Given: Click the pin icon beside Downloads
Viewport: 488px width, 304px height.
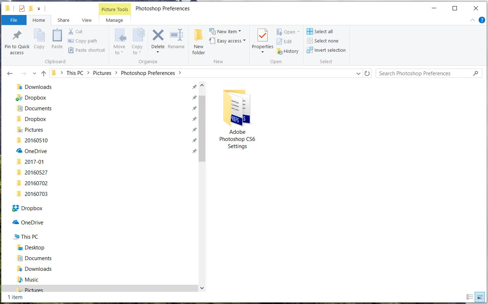Looking at the screenshot, I should click(194, 87).
